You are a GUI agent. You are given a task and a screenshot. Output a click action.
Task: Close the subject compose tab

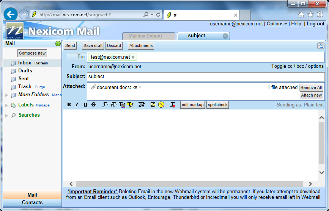point(225,36)
